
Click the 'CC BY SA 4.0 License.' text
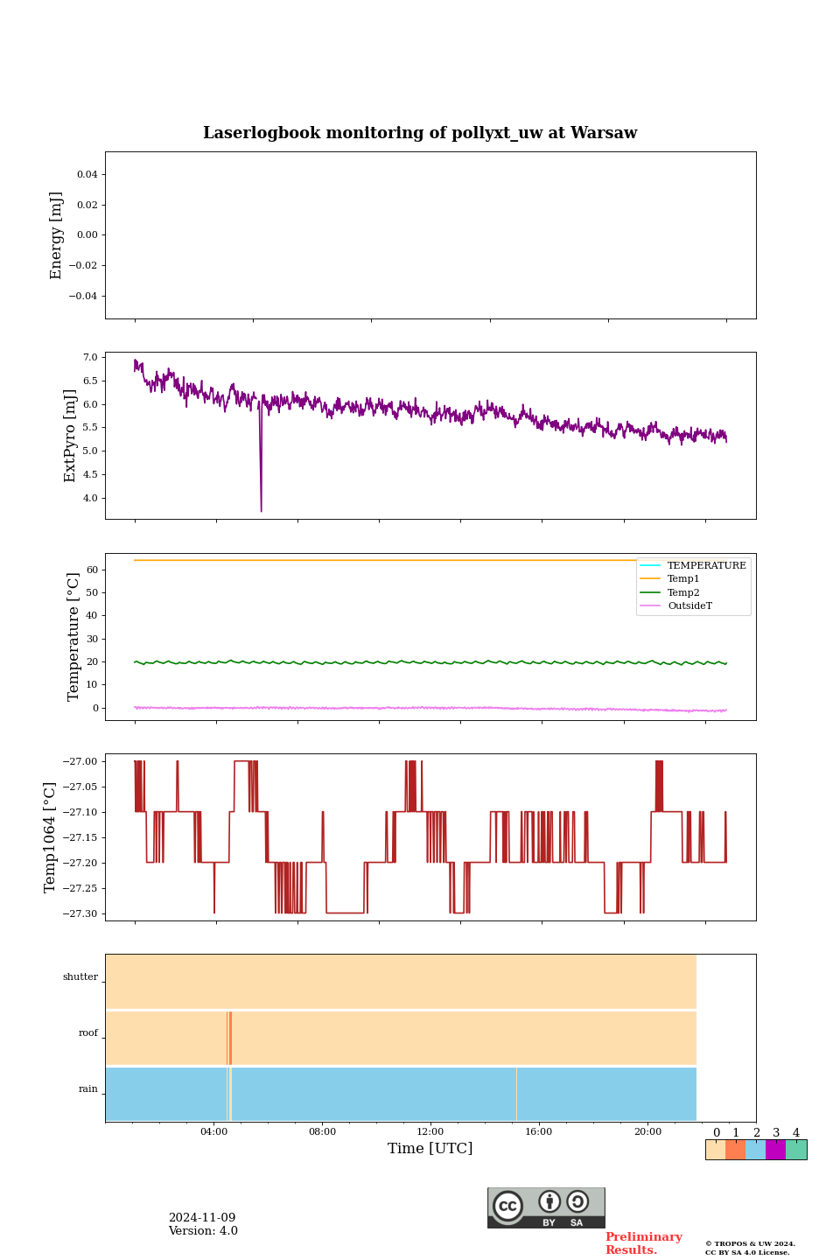747,1253
